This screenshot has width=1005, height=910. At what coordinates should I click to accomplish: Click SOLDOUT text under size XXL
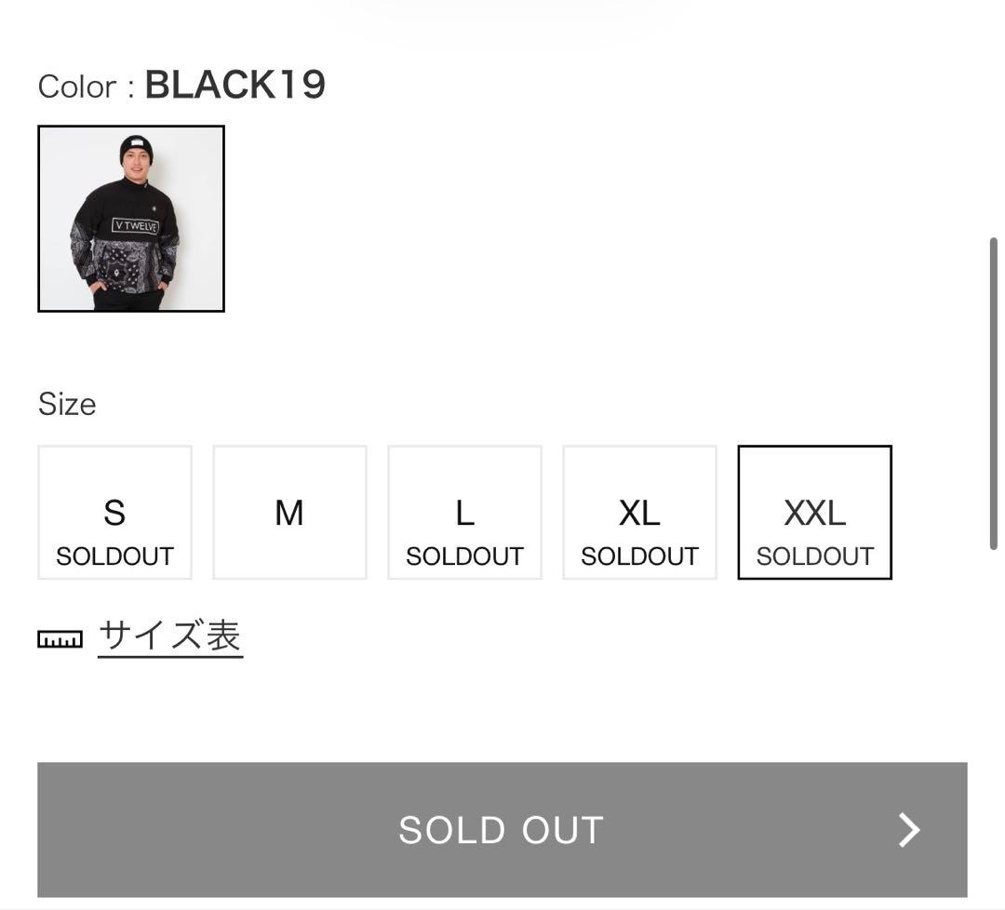click(814, 556)
